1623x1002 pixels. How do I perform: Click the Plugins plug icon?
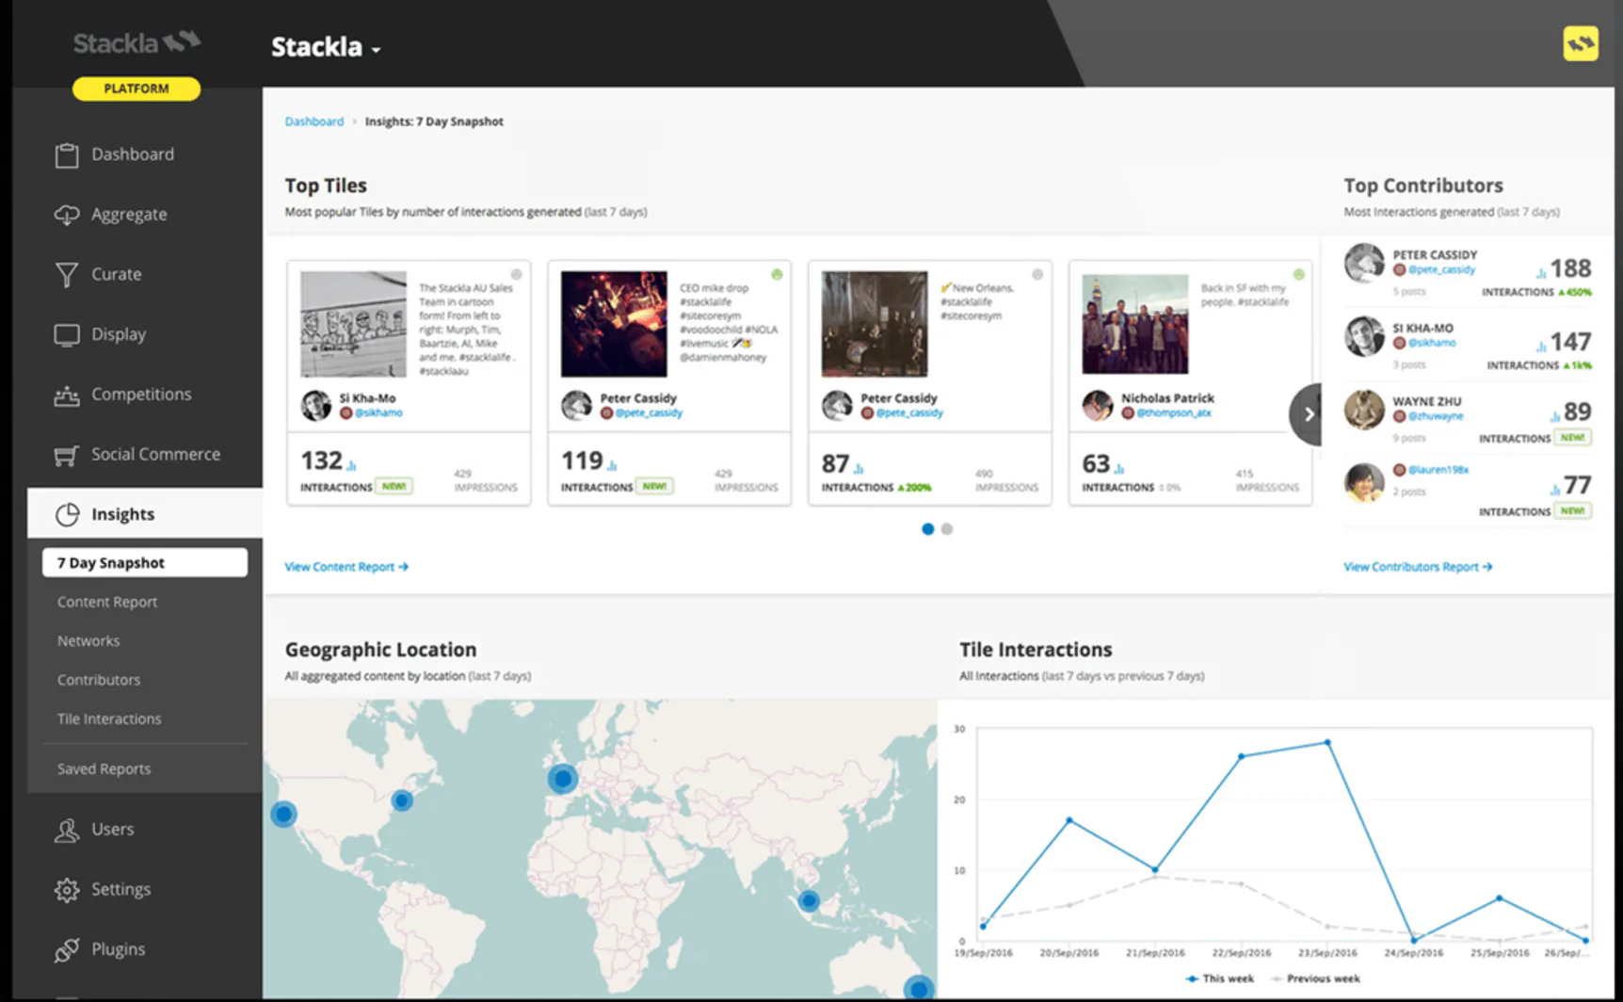point(66,950)
